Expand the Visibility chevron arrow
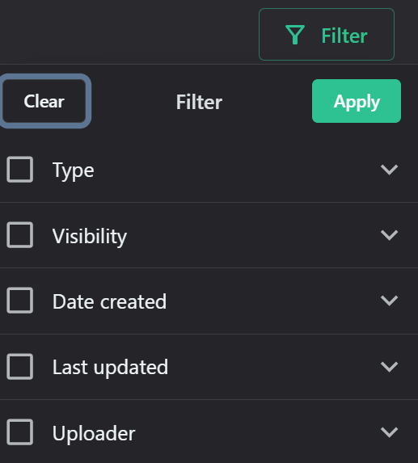 click(x=389, y=235)
